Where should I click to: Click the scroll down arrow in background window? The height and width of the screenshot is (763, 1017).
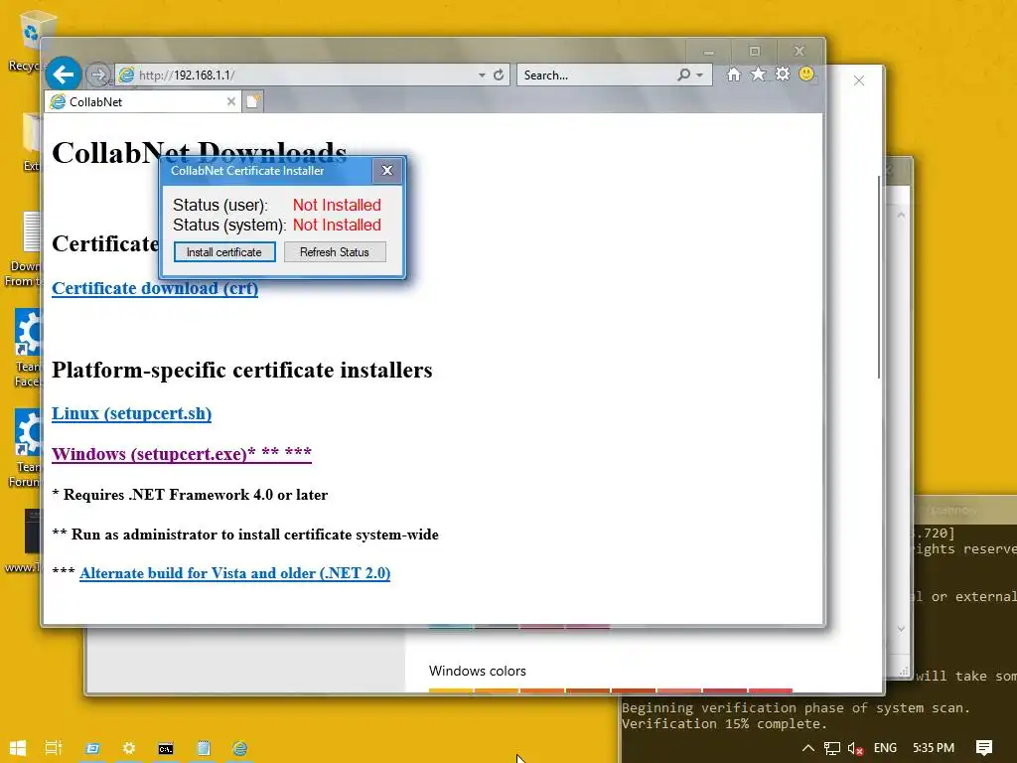901,628
